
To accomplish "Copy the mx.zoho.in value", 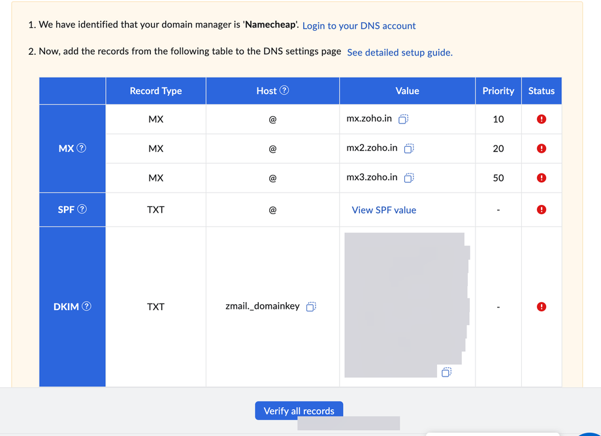I will tap(403, 119).
